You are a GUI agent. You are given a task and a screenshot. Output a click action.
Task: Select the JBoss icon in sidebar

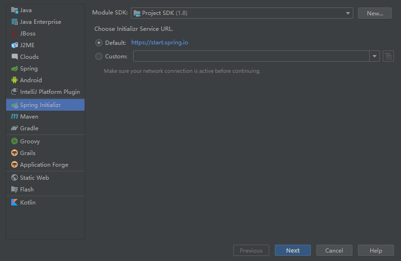[x=14, y=34]
